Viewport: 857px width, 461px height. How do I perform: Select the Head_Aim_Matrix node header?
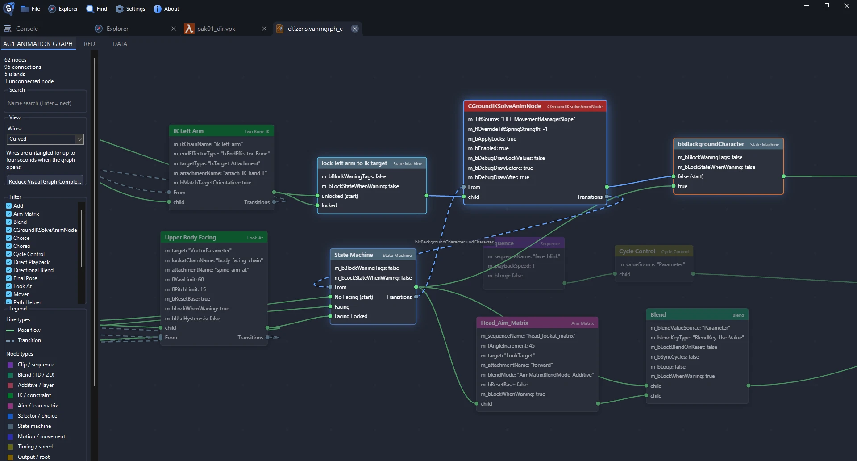537,323
